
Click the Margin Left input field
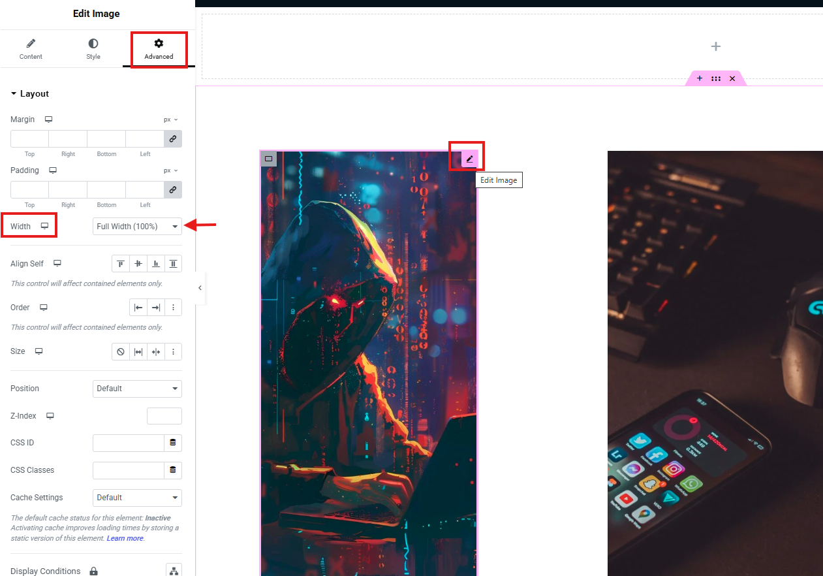145,138
